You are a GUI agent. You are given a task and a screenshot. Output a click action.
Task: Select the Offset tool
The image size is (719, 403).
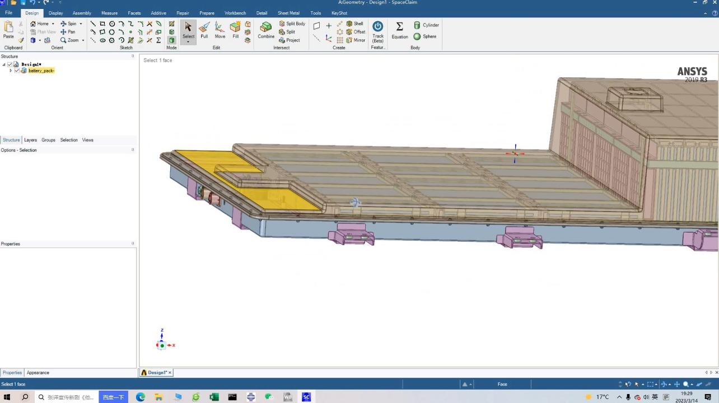(356, 32)
